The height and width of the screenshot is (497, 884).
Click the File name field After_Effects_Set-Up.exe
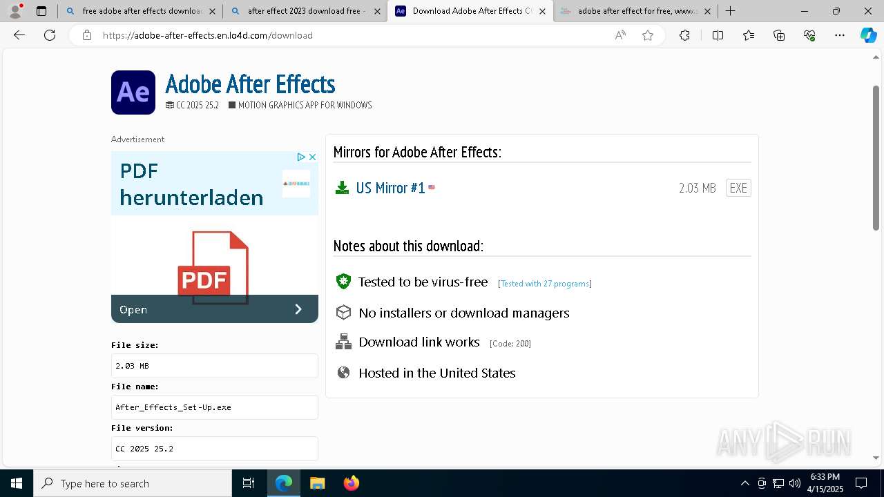tap(215, 407)
